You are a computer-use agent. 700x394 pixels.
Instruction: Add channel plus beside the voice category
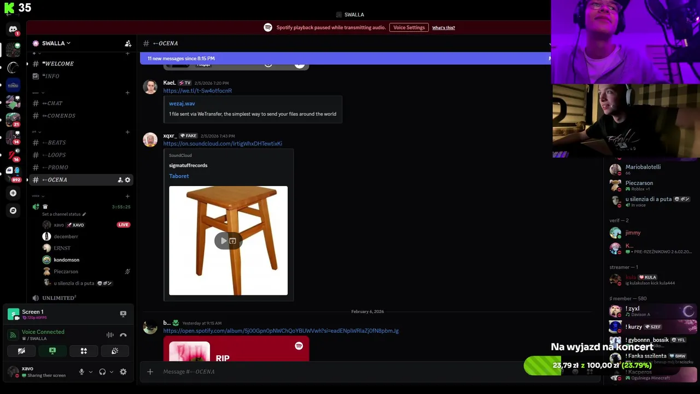127,196
